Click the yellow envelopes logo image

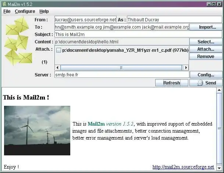tap(18, 41)
